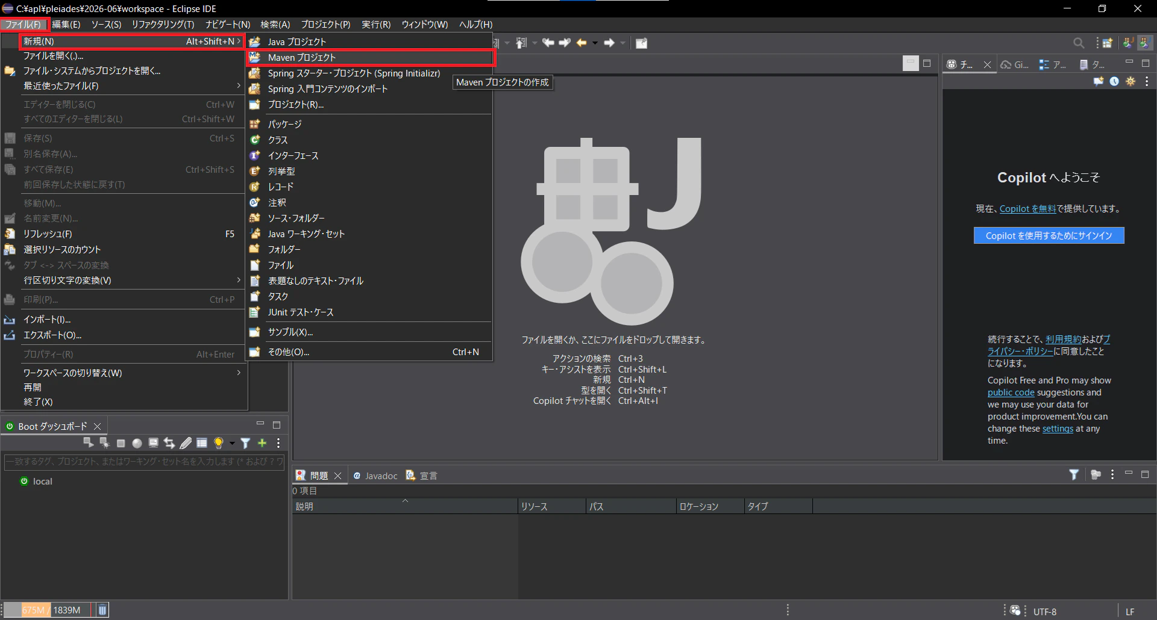The width and height of the screenshot is (1157, 620).
Task: Click the Forward navigation arrow in toolbar
Action: point(609,43)
